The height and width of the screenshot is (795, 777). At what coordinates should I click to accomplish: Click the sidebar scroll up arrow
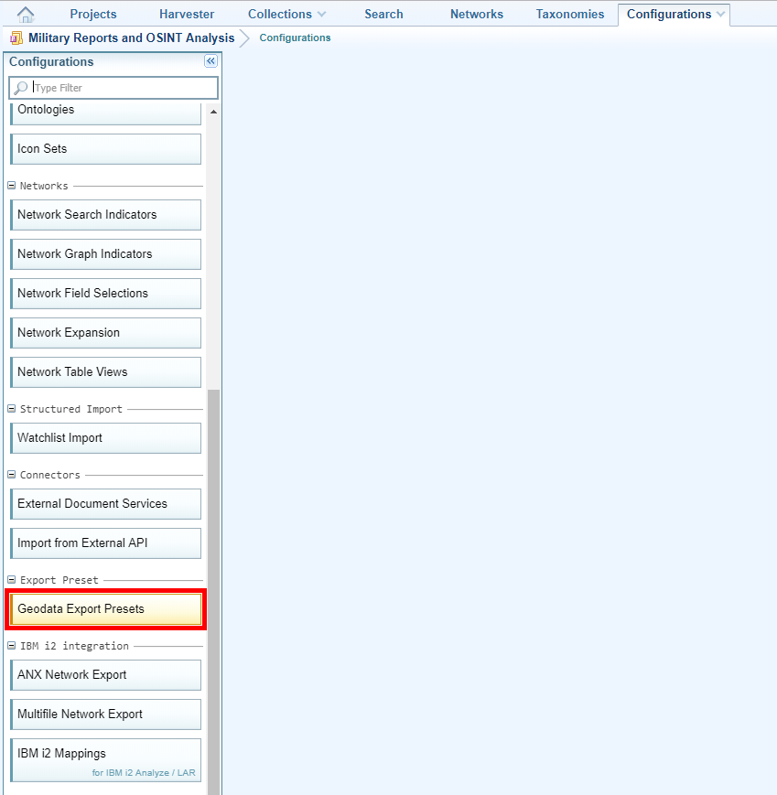[x=214, y=112]
